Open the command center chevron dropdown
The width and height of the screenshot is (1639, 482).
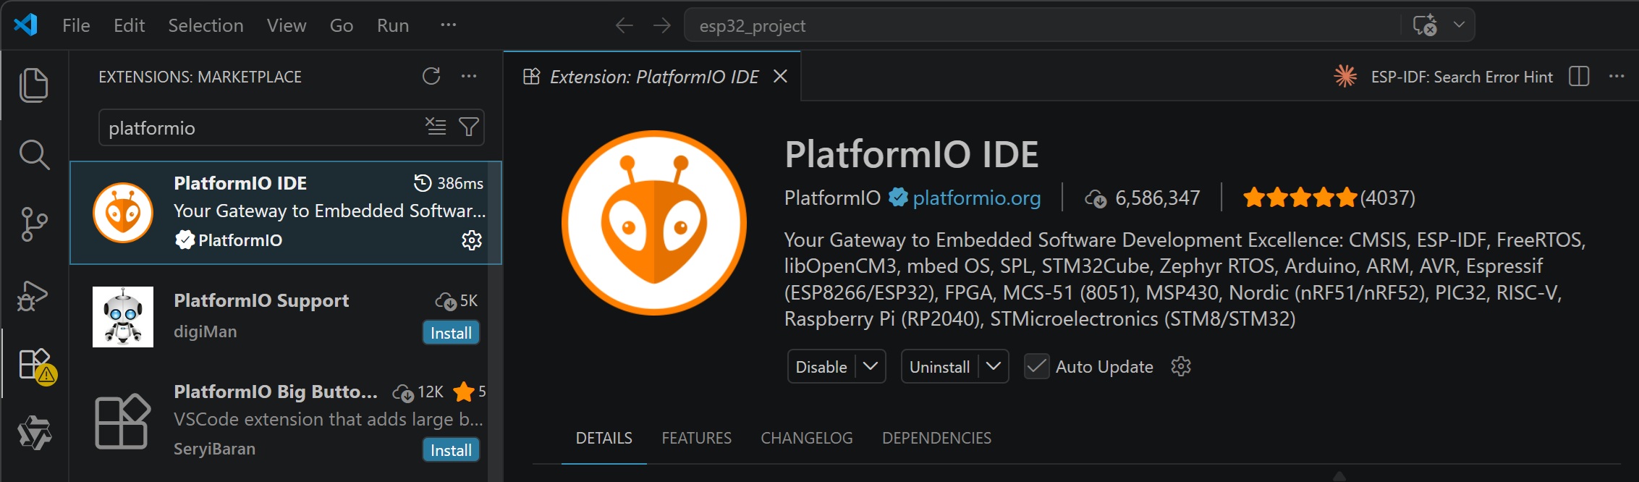[1460, 25]
